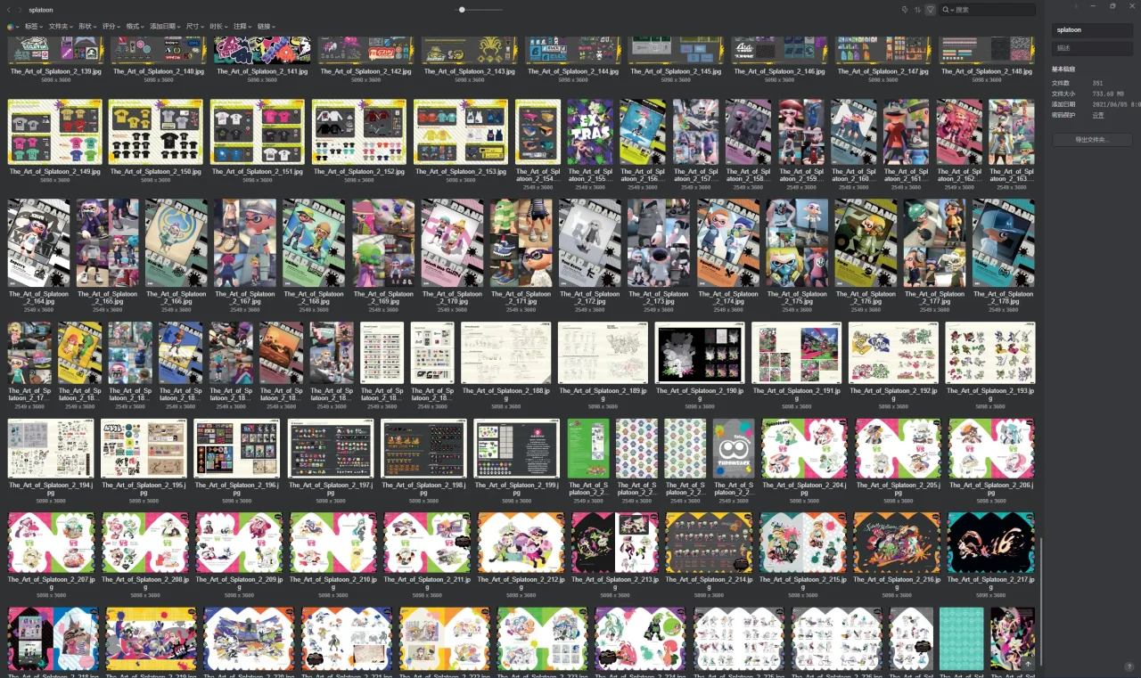This screenshot has width=1141, height=678.
Task: Go forward with the right arrow
Action: click(x=20, y=10)
